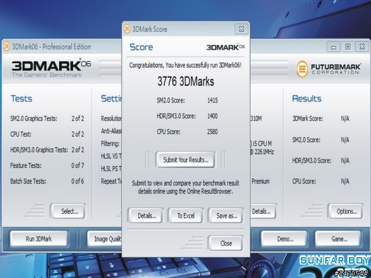Maximize the 3DMark06 main window

pyautogui.click(x=348, y=46)
